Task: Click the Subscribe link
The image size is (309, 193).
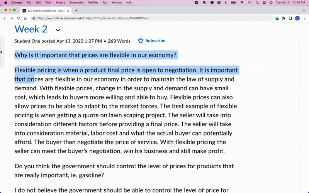Action: 155,41
